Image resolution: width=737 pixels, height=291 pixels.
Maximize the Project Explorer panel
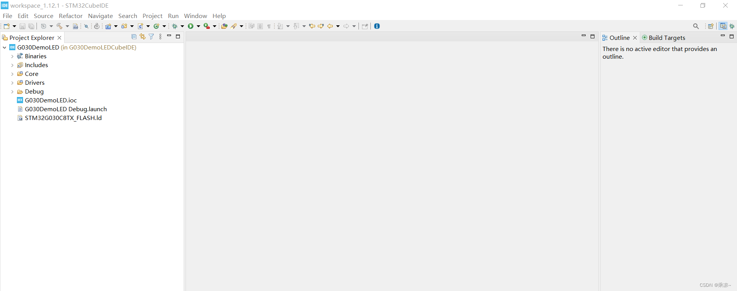(x=178, y=36)
